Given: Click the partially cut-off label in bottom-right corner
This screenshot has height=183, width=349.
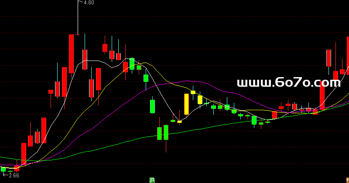Looking at the screenshot, I should (x=346, y=180).
